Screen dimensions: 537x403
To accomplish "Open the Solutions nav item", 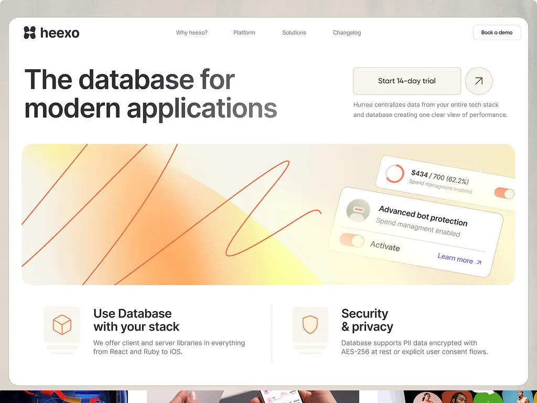I will (294, 33).
